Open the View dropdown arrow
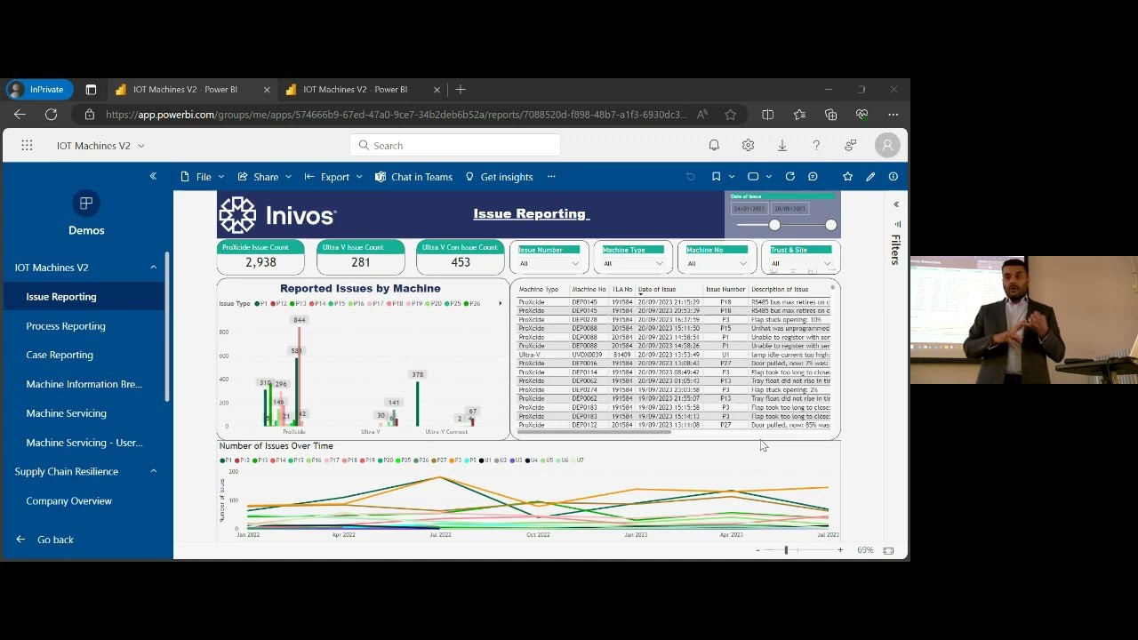Image resolution: width=1138 pixels, height=640 pixels. click(768, 177)
